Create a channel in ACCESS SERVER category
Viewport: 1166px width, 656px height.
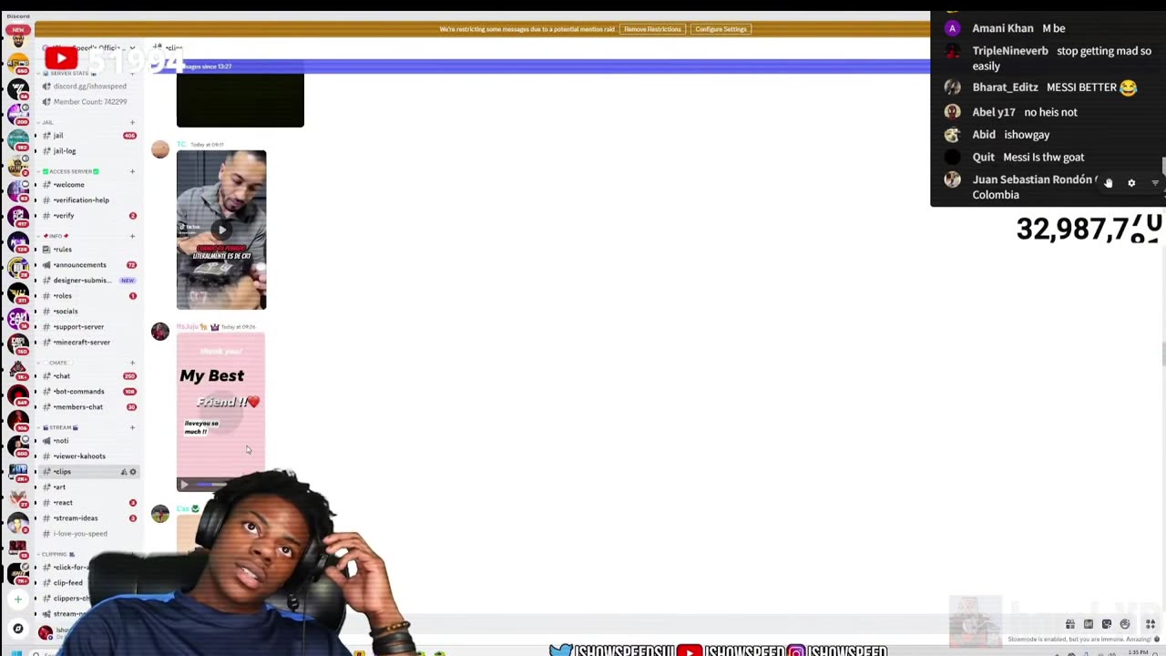point(132,171)
